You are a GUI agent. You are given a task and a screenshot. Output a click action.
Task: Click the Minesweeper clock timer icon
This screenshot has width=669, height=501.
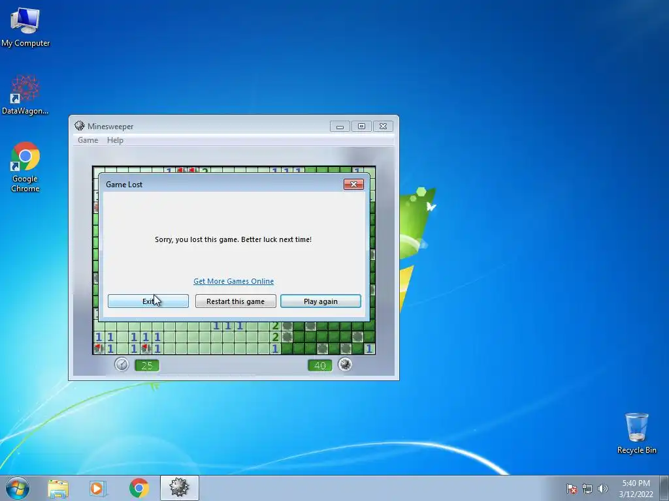pyautogui.click(x=122, y=364)
